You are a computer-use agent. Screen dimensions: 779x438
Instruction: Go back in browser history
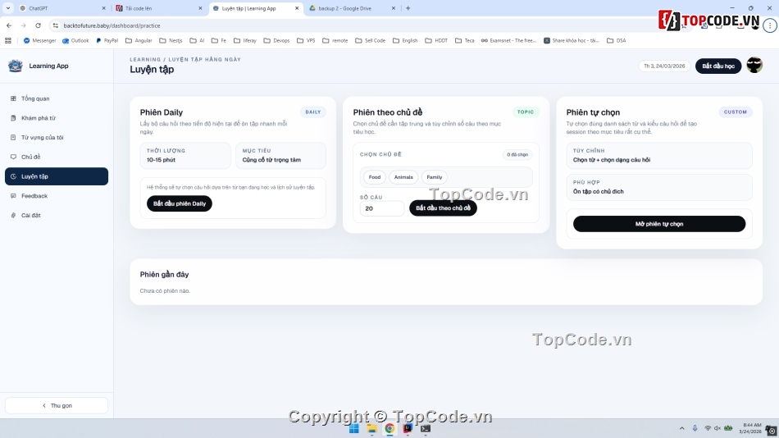click(x=9, y=25)
